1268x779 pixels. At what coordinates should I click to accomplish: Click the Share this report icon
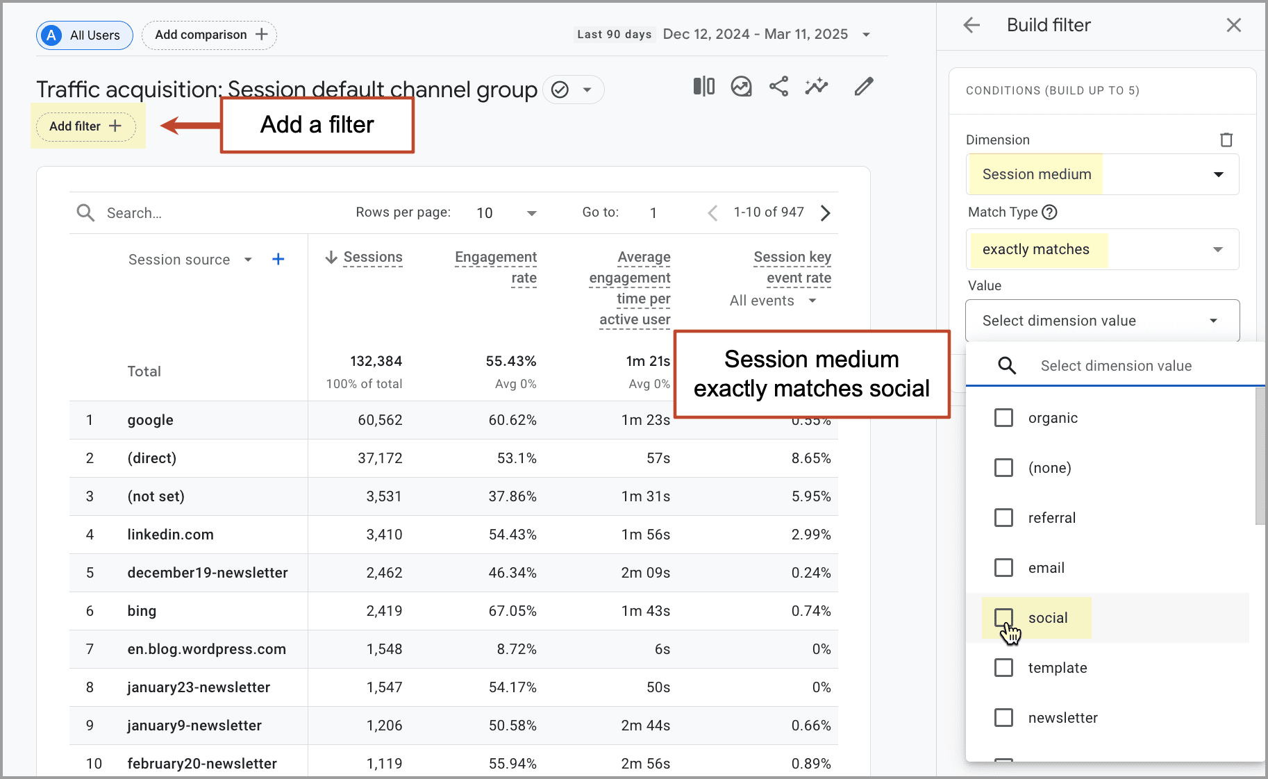click(778, 87)
